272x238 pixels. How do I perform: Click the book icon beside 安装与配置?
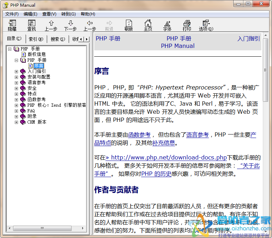pos(23,77)
